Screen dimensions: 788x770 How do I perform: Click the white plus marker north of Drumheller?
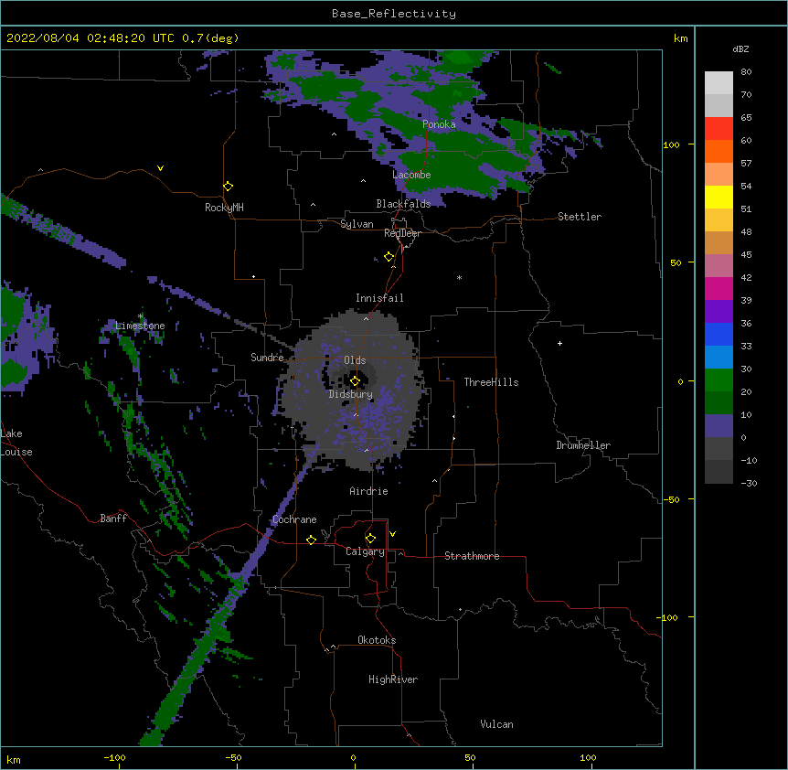[x=559, y=343]
